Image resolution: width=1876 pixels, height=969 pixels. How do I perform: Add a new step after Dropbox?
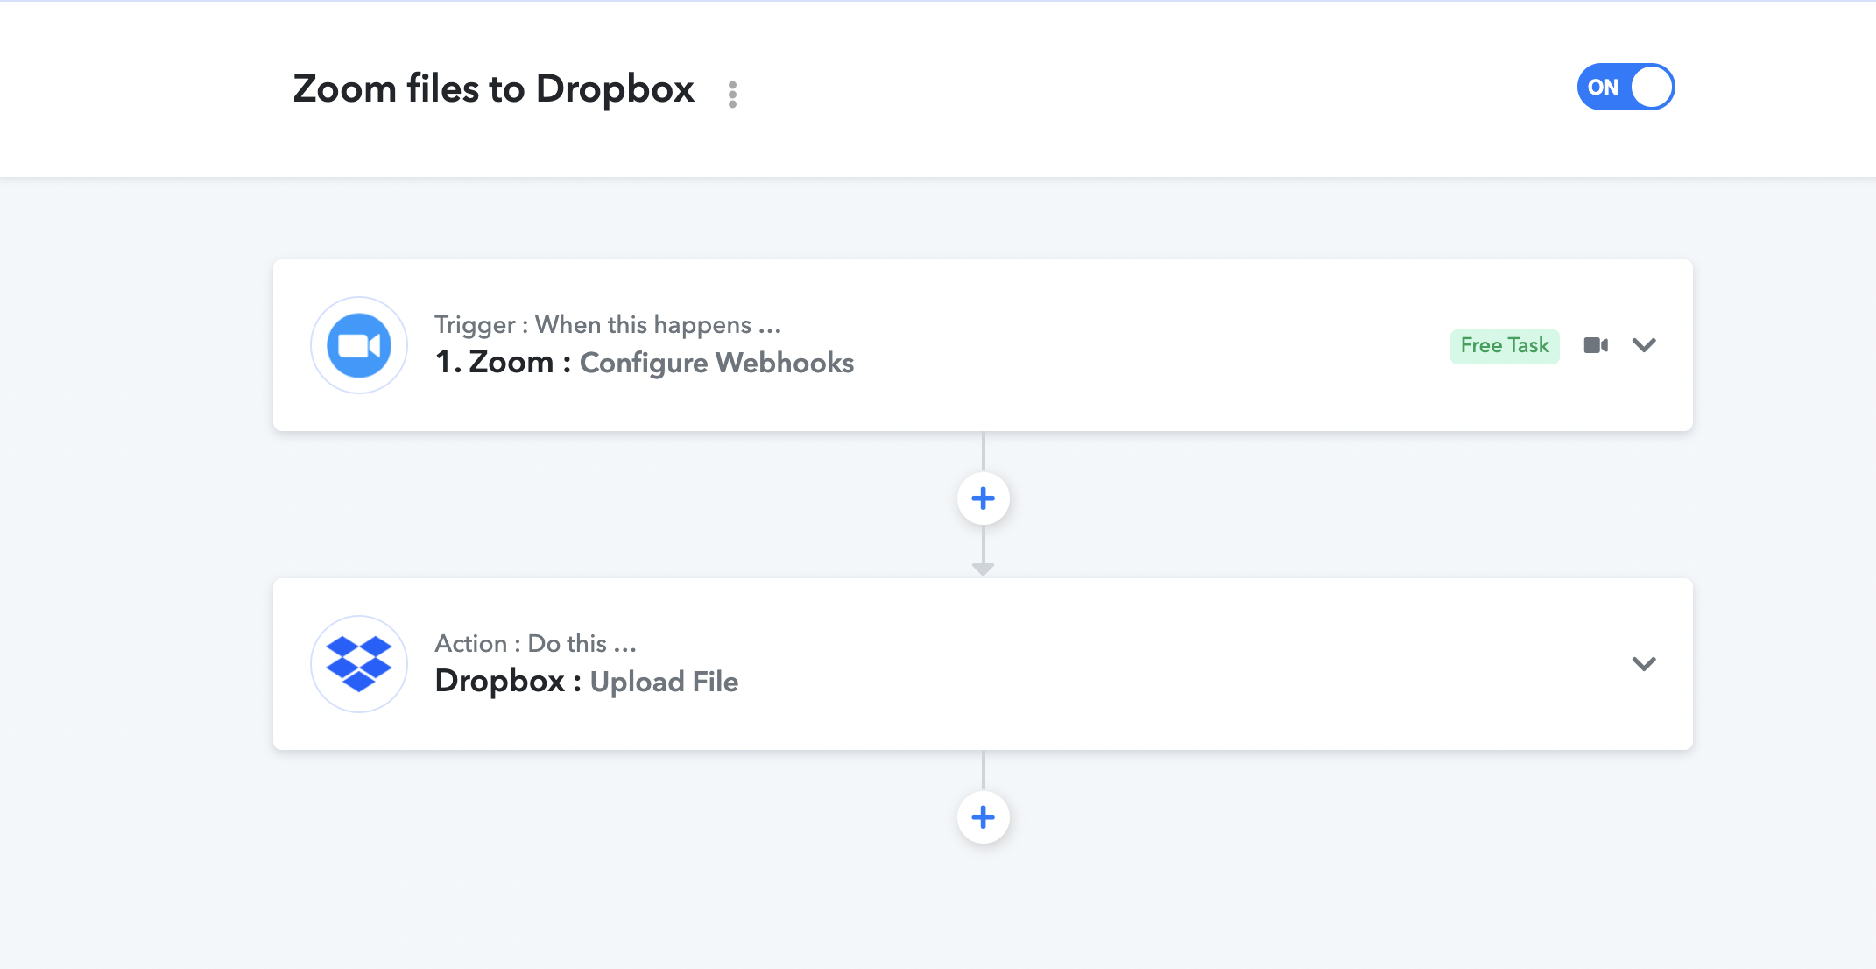point(984,817)
